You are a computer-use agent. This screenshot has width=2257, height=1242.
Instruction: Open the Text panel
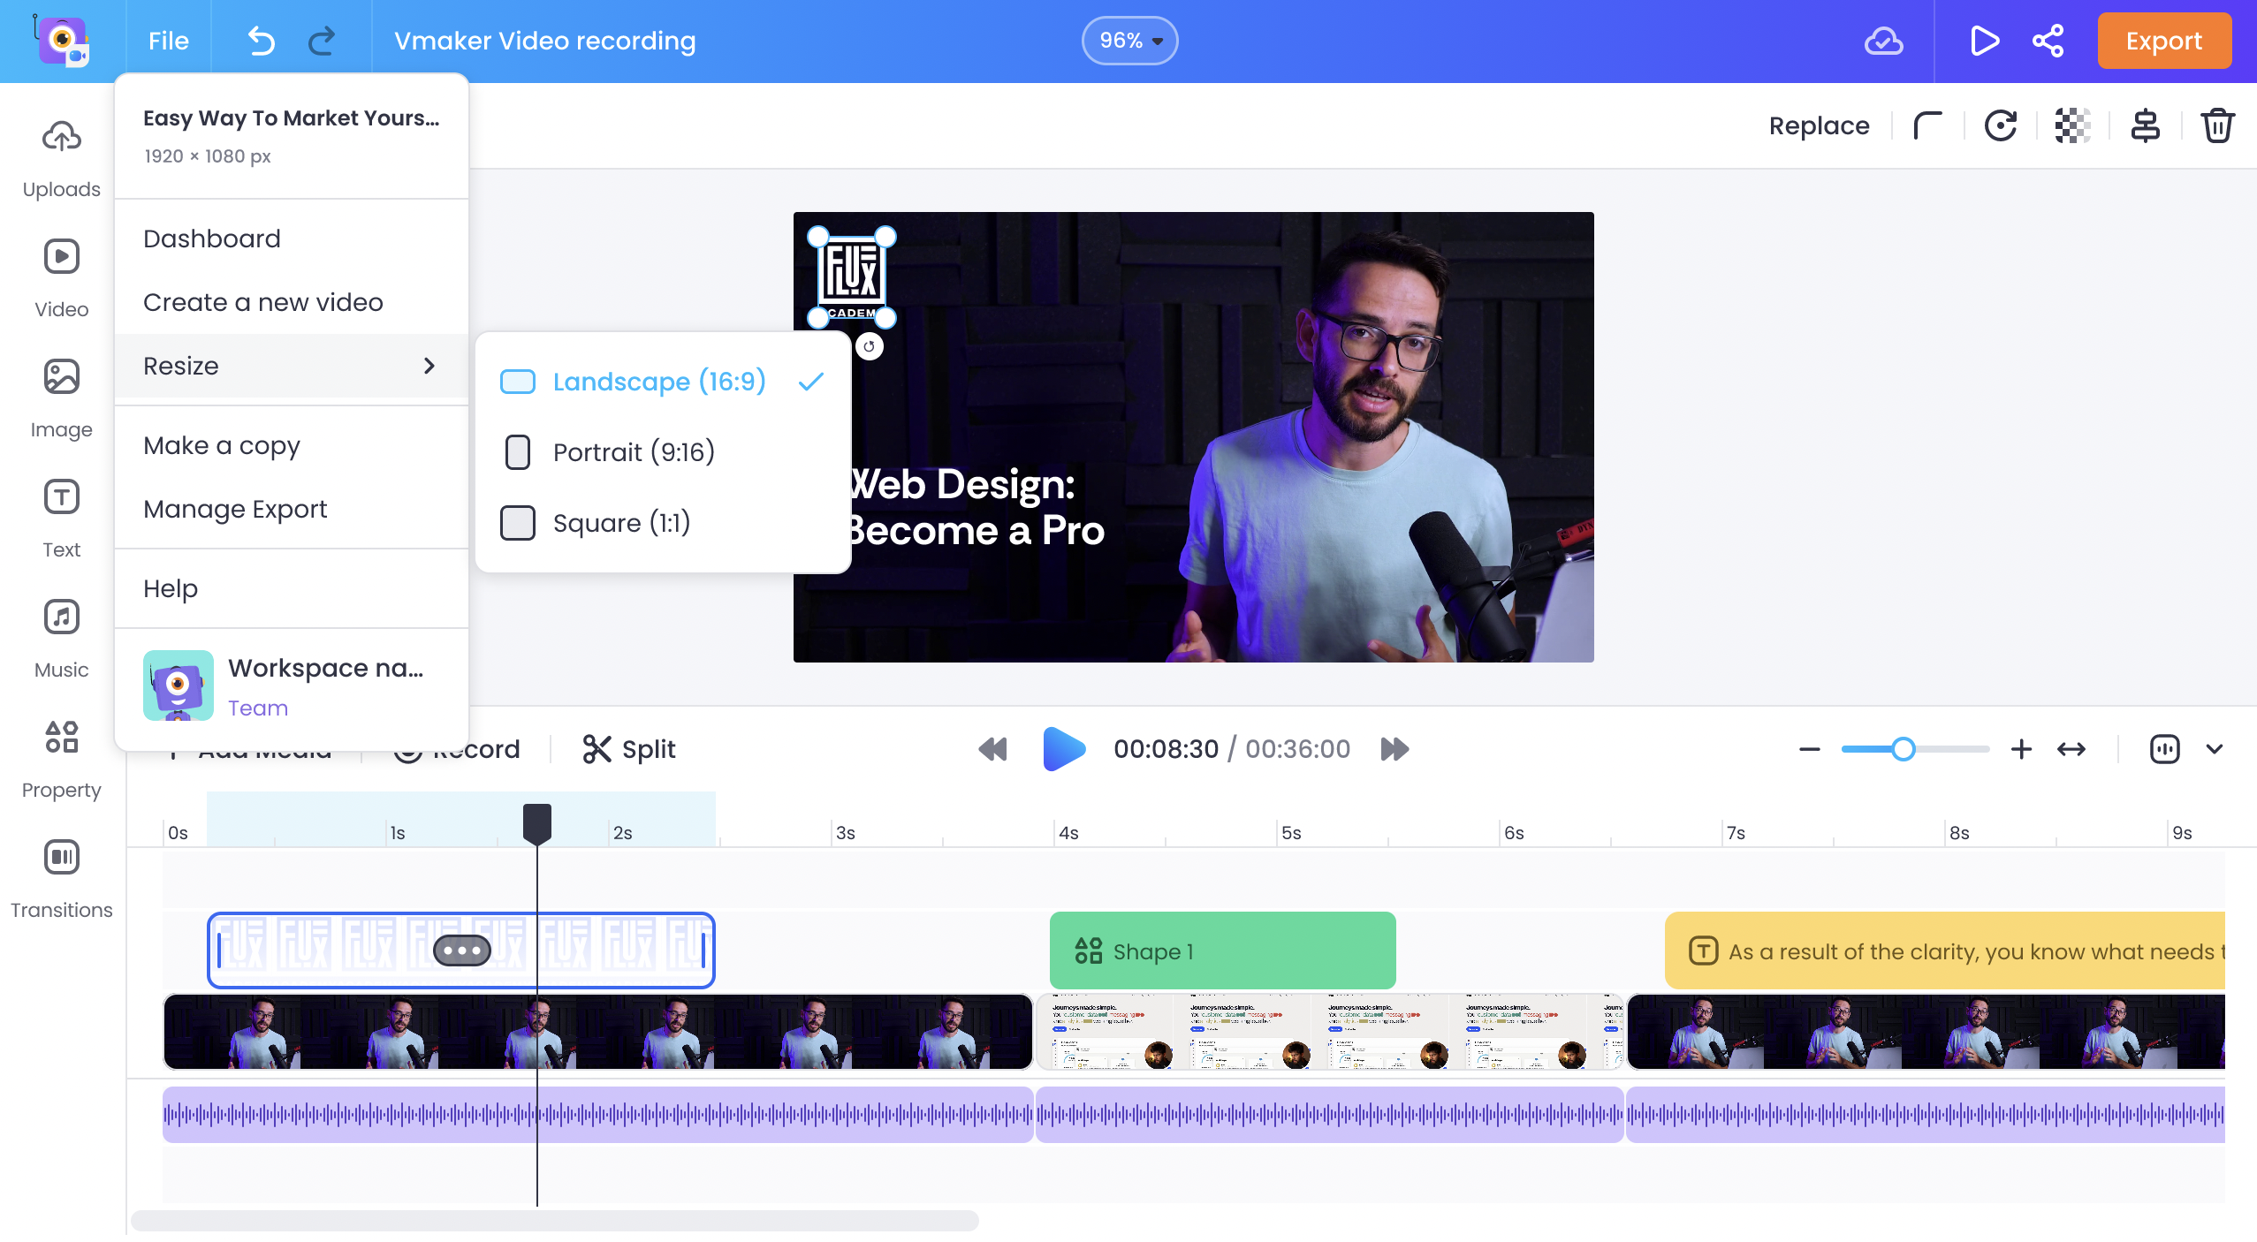tap(61, 517)
